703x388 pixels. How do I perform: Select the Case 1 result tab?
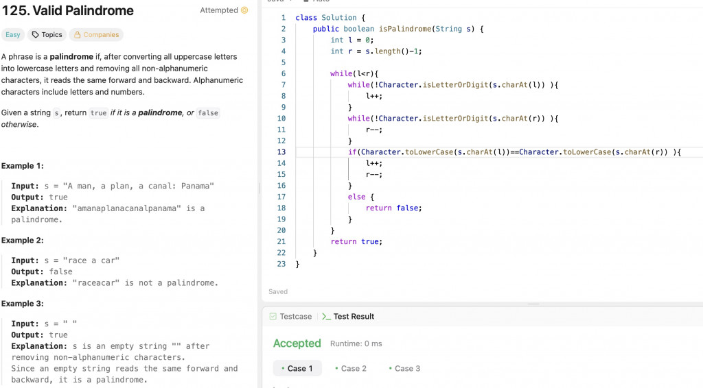[x=297, y=368]
